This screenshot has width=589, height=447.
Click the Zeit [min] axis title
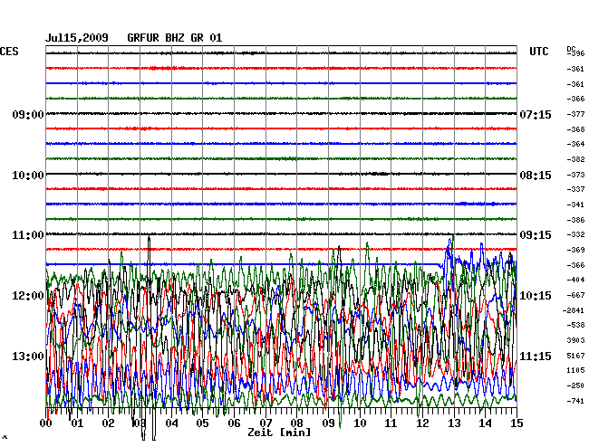pos(279,433)
